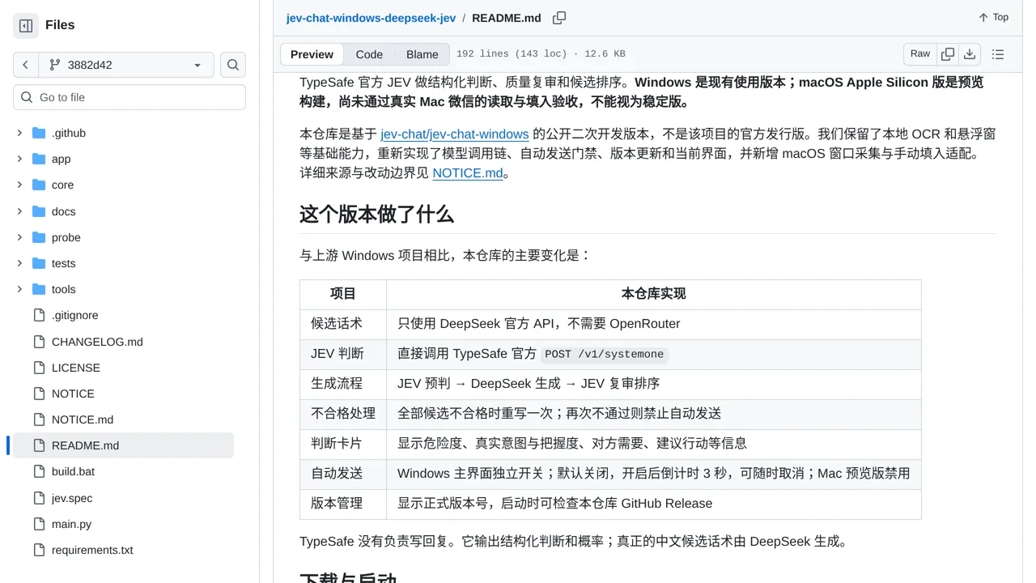Switch to the Blame tab
The image size is (1036, 583).
point(422,54)
